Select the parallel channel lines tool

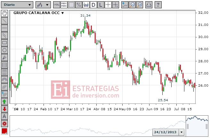pyautogui.click(x=4, y=35)
